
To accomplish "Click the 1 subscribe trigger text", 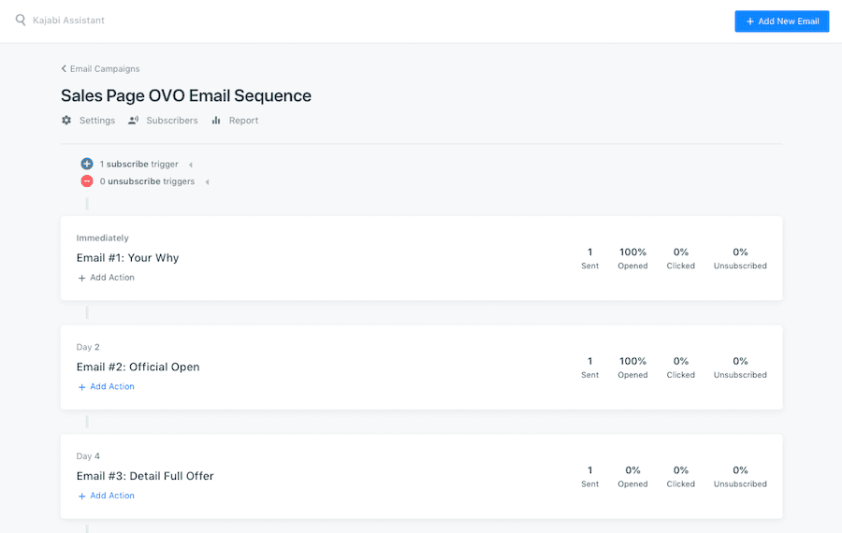I will (x=138, y=165).
